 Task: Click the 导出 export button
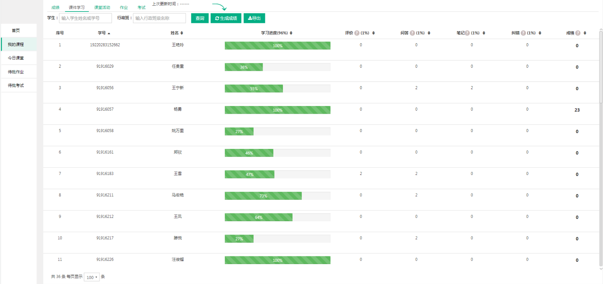(x=254, y=18)
